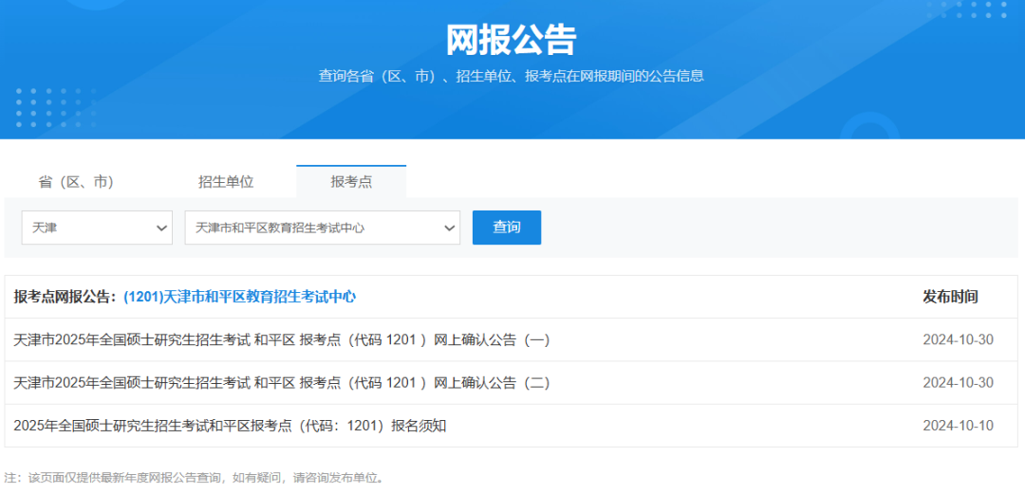
Task: Click the date of 网上确认公告（二）
Action: point(958,383)
